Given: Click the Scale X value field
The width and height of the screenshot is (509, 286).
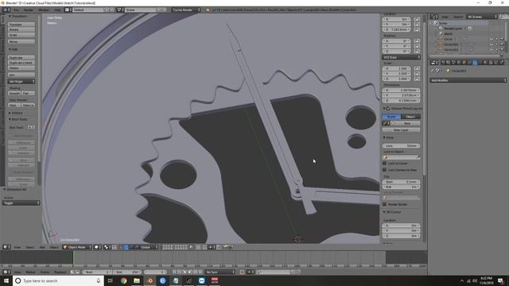Looking at the screenshot, I should pyautogui.click(x=396, y=69).
